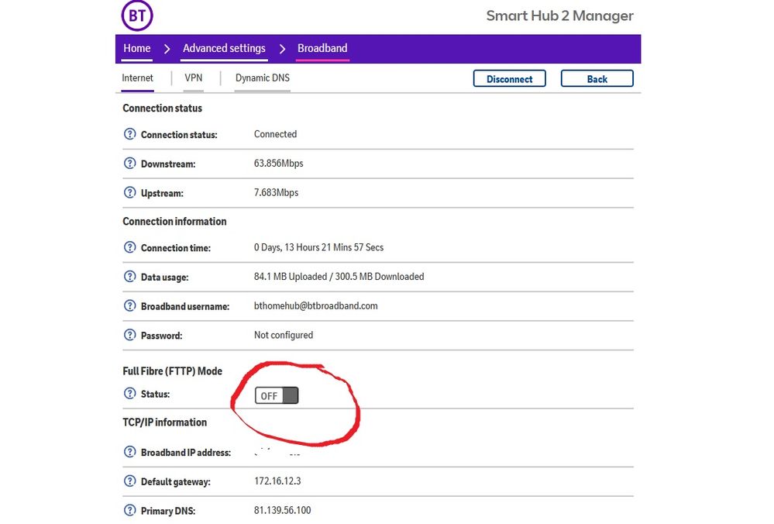Open help icon for Data usage

(130, 277)
